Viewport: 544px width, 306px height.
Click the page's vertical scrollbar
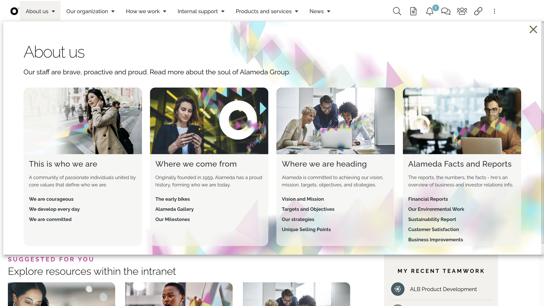click(542, 132)
